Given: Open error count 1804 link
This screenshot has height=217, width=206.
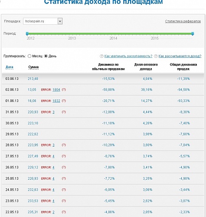Looking at the screenshot, I should (56, 90).
